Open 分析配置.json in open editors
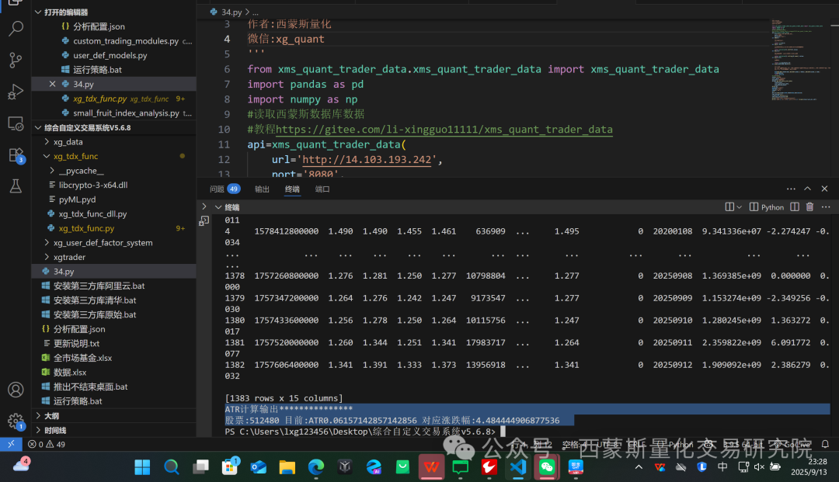This screenshot has height=482, width=839. click(x=99, y=26)
